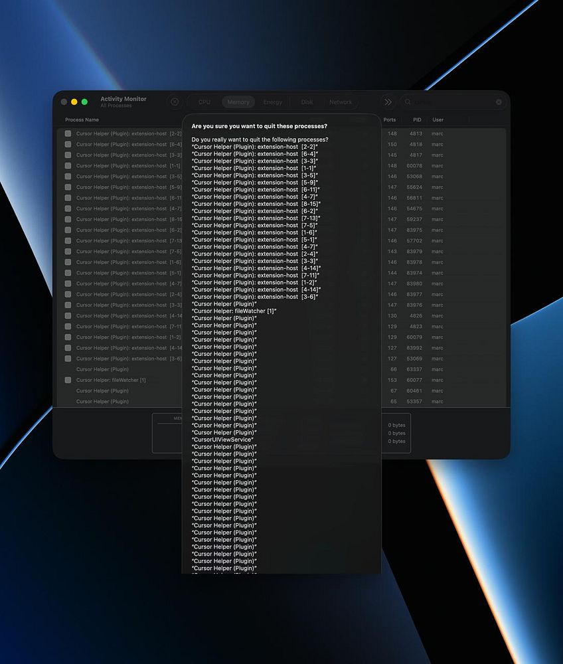
Task: Click process icon of extension-host [8-15] row
Action: (68, 219)
